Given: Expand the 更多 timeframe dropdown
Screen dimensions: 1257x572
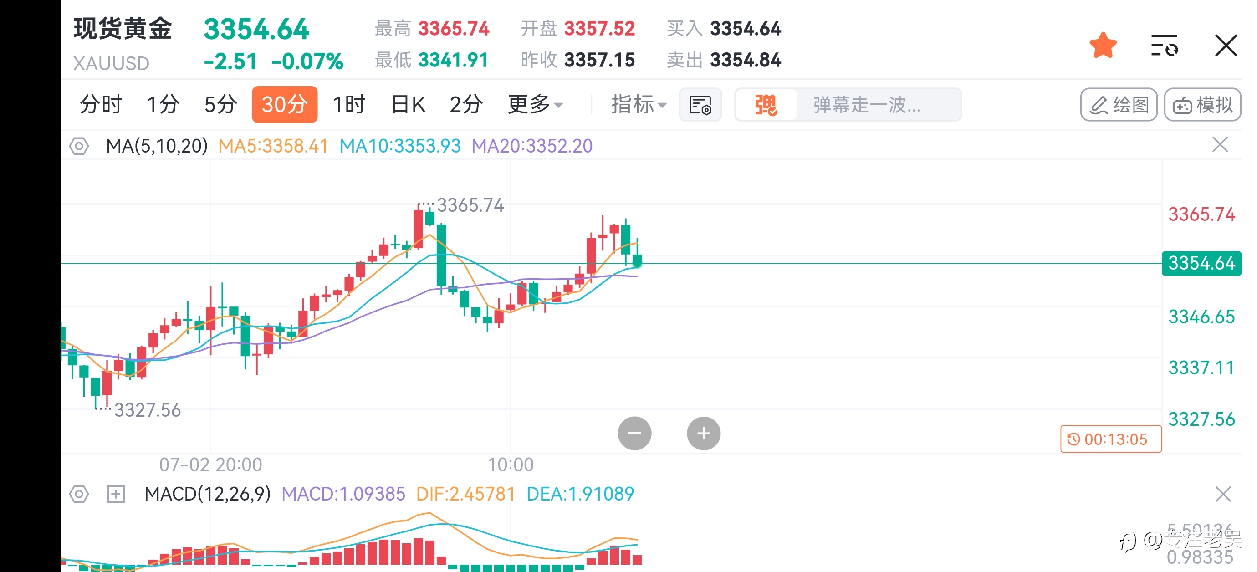Looking at the screenshot, I should pos(535,104).
